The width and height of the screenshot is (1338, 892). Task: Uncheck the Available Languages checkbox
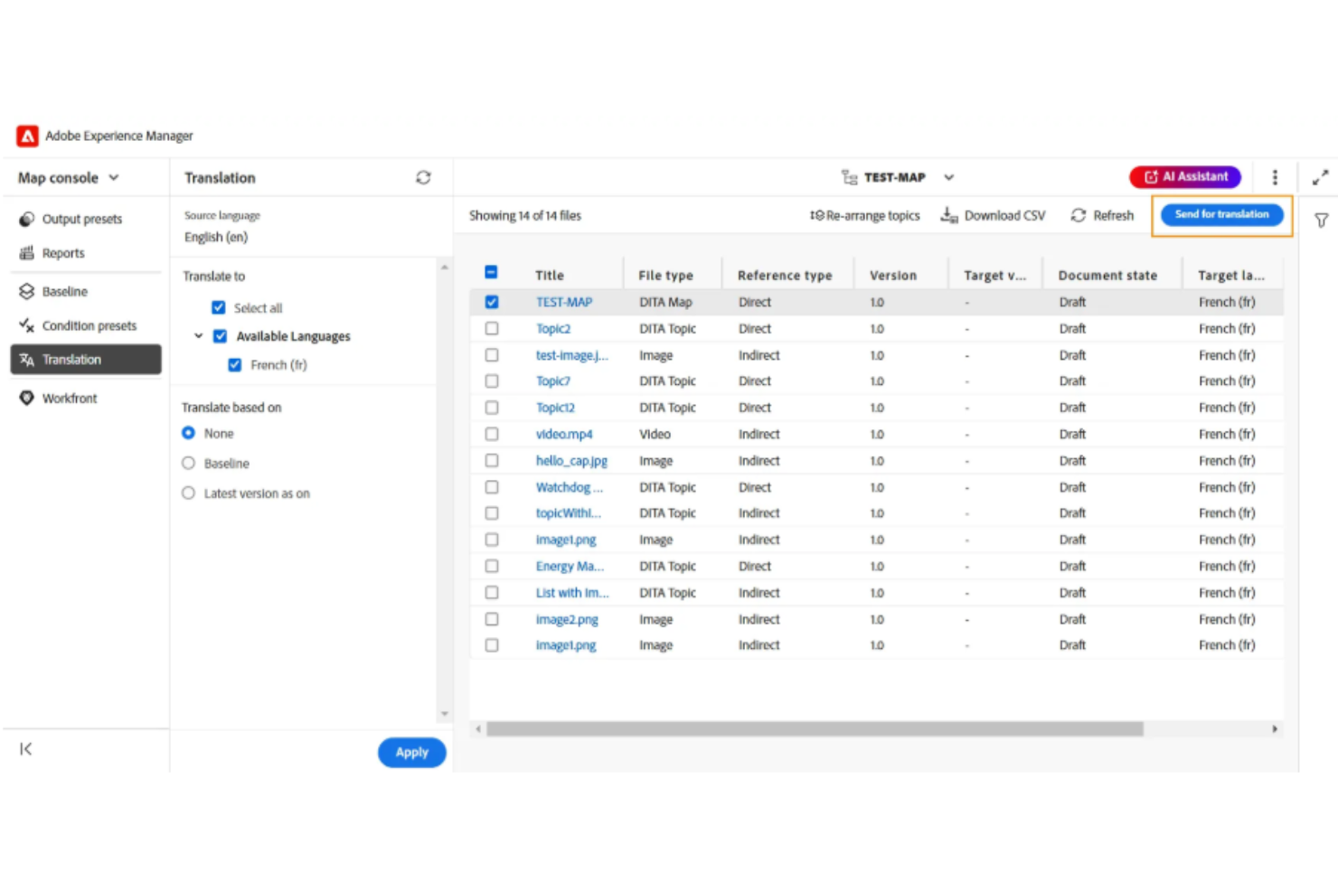[220, 336]
